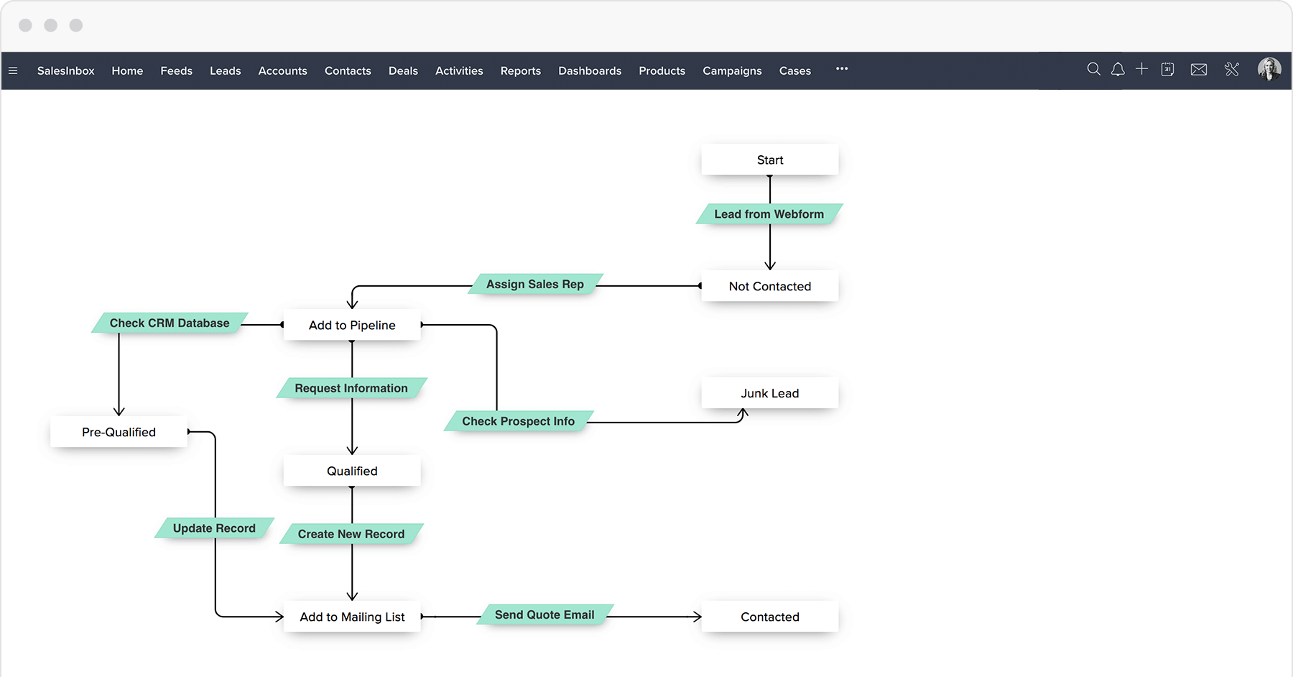Open the Deals module
This screenshot has width=1293, height=677.
[402, 70]
